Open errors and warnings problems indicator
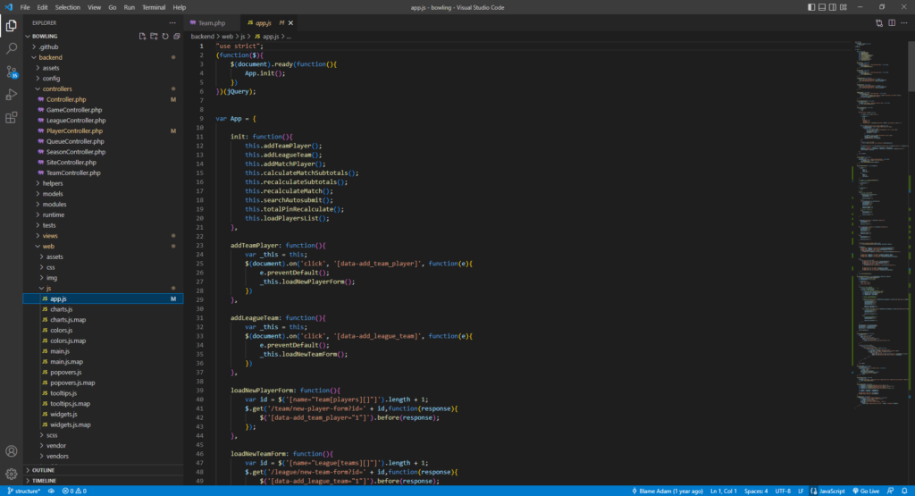This screenshot has width=915, height=496. tap(74, 491)
